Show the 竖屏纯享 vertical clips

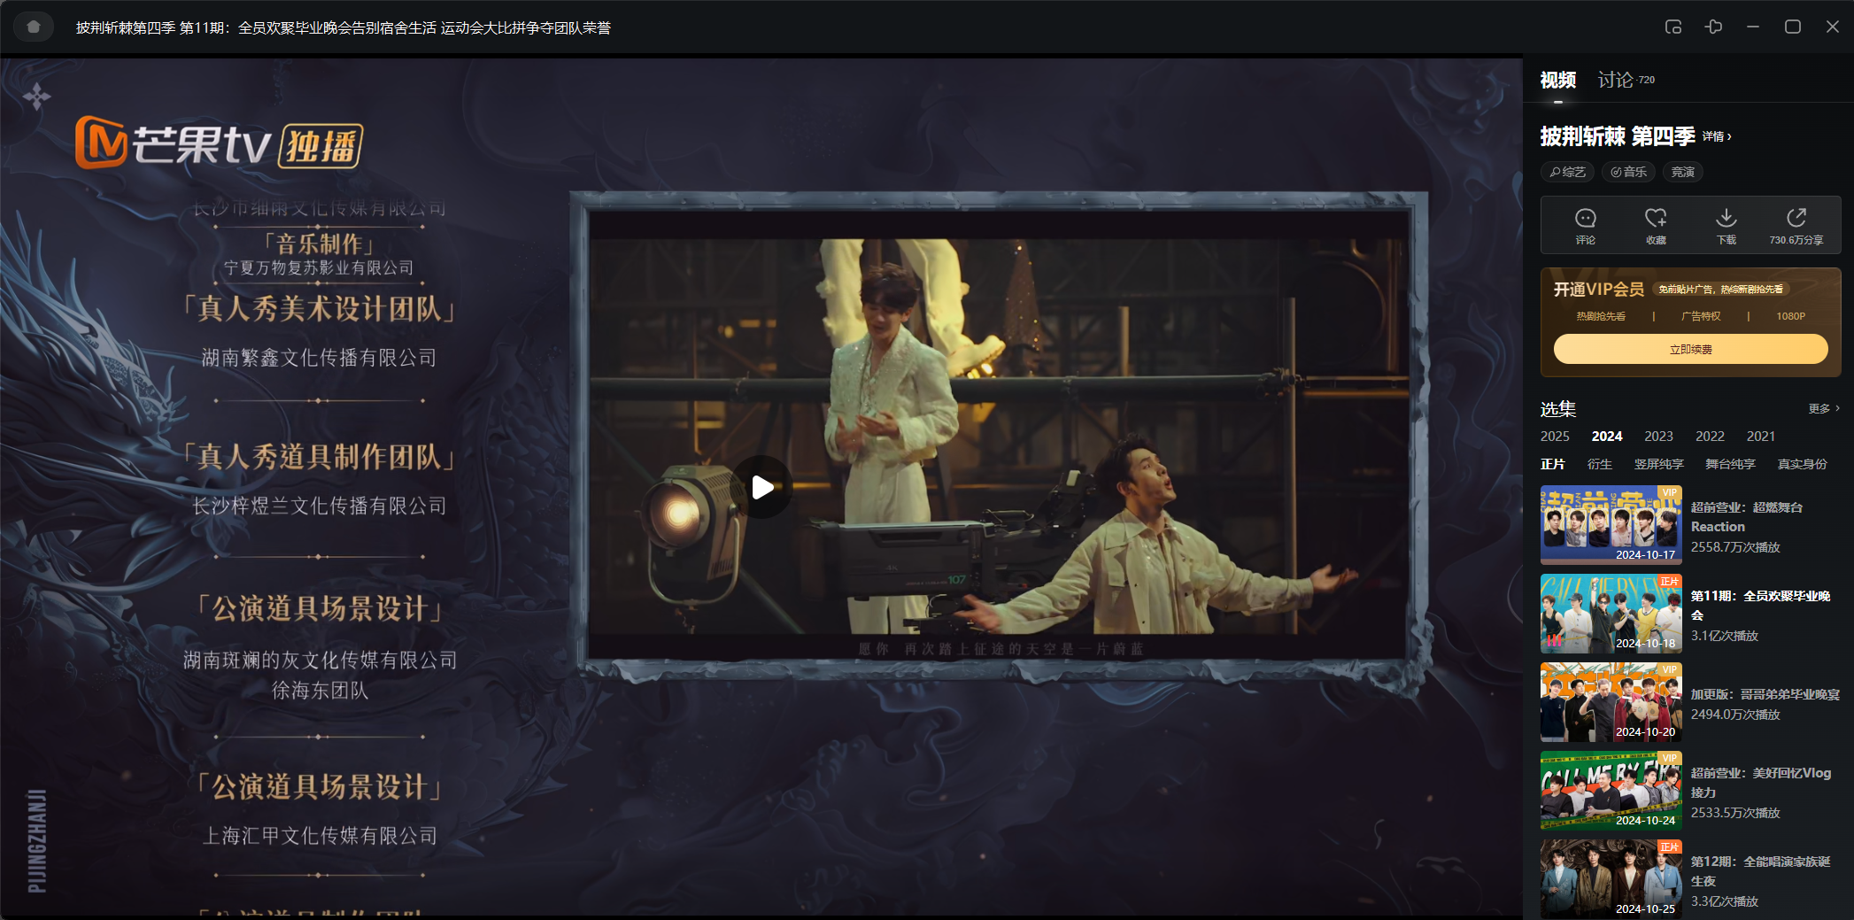[1659, 464]
